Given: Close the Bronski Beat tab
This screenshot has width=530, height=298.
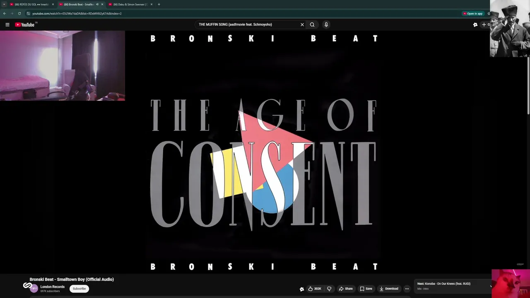Looking at the screenshot, I should (x=102, y=5).
